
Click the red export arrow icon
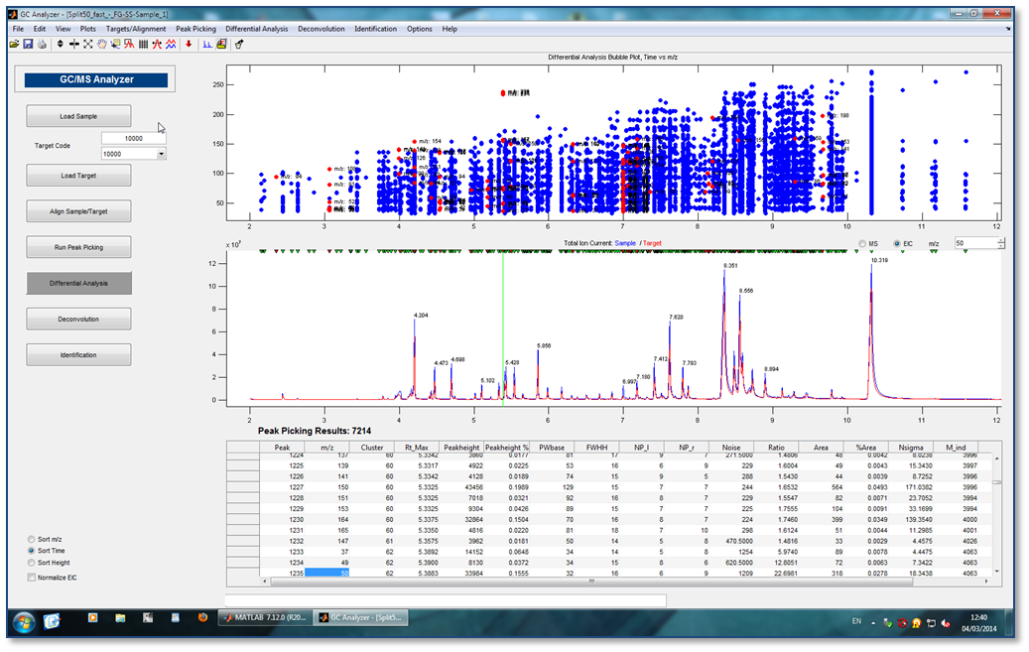(x=187, y=45)
